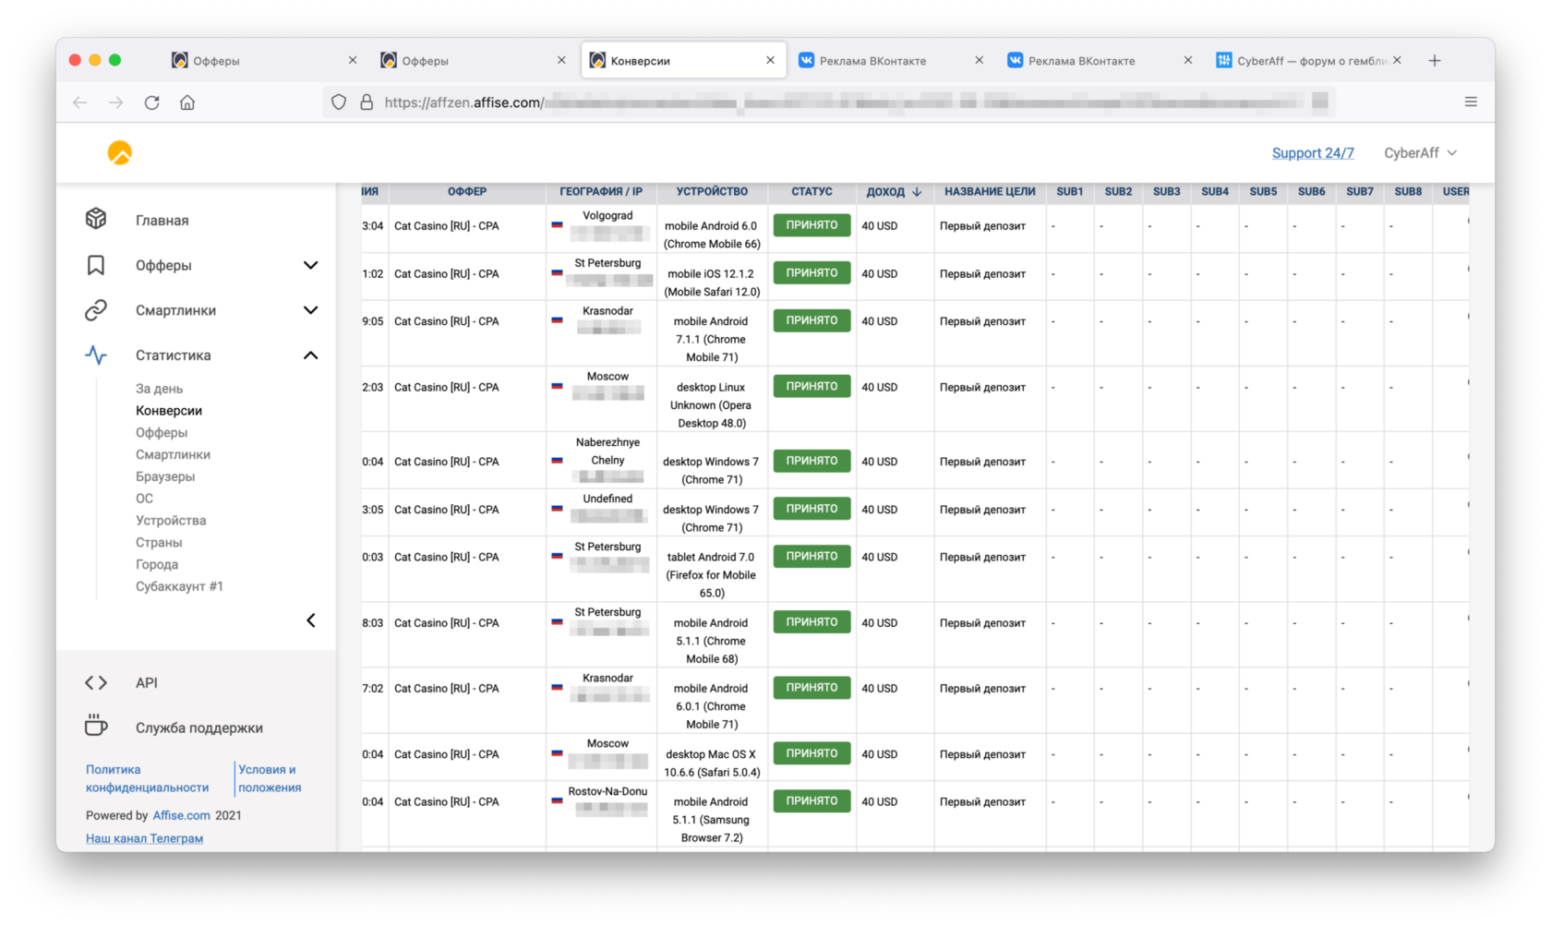The height and width of the screenshot is (926, 1551).
Task: Select ОС under Статистика
Action: [x=144, y=499]
